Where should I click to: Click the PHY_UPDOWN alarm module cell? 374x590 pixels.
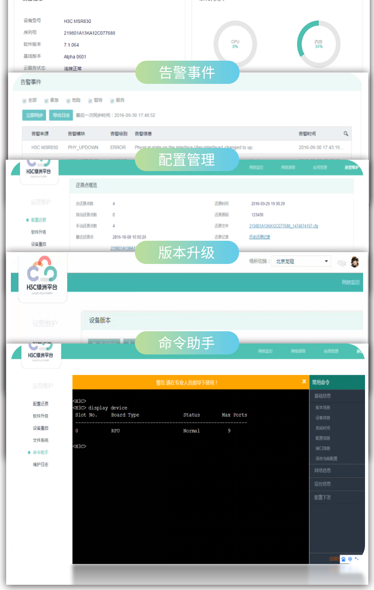[x=83, y=147]
